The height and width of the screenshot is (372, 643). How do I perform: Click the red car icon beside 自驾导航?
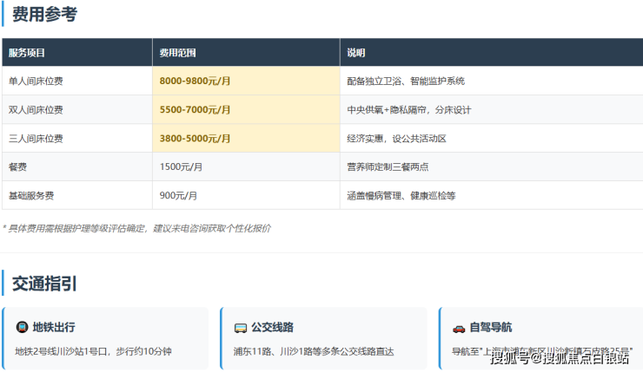click(458, 328)
